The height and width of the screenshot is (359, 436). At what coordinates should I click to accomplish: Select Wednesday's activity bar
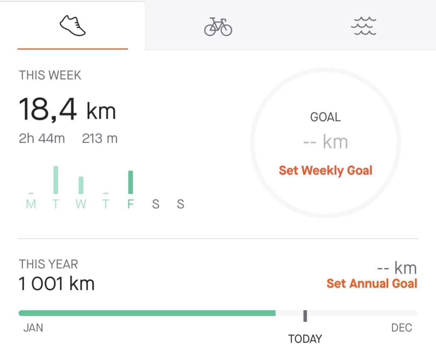[x=81, y=185]
